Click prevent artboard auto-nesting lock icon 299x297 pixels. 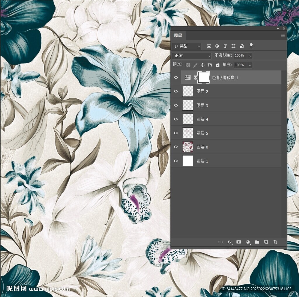[x=210, y=65]
